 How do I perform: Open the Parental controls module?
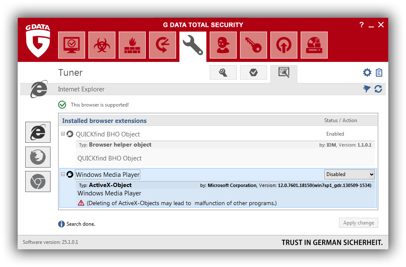pos(223,45)
